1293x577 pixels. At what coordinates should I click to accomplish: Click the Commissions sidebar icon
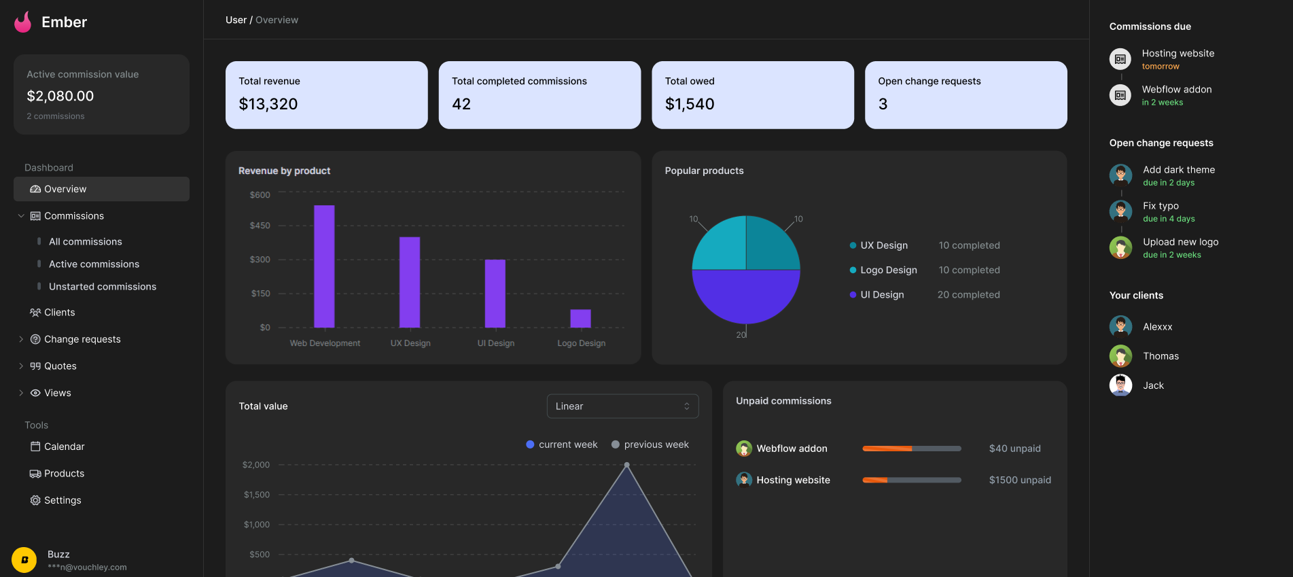point(35,216)
